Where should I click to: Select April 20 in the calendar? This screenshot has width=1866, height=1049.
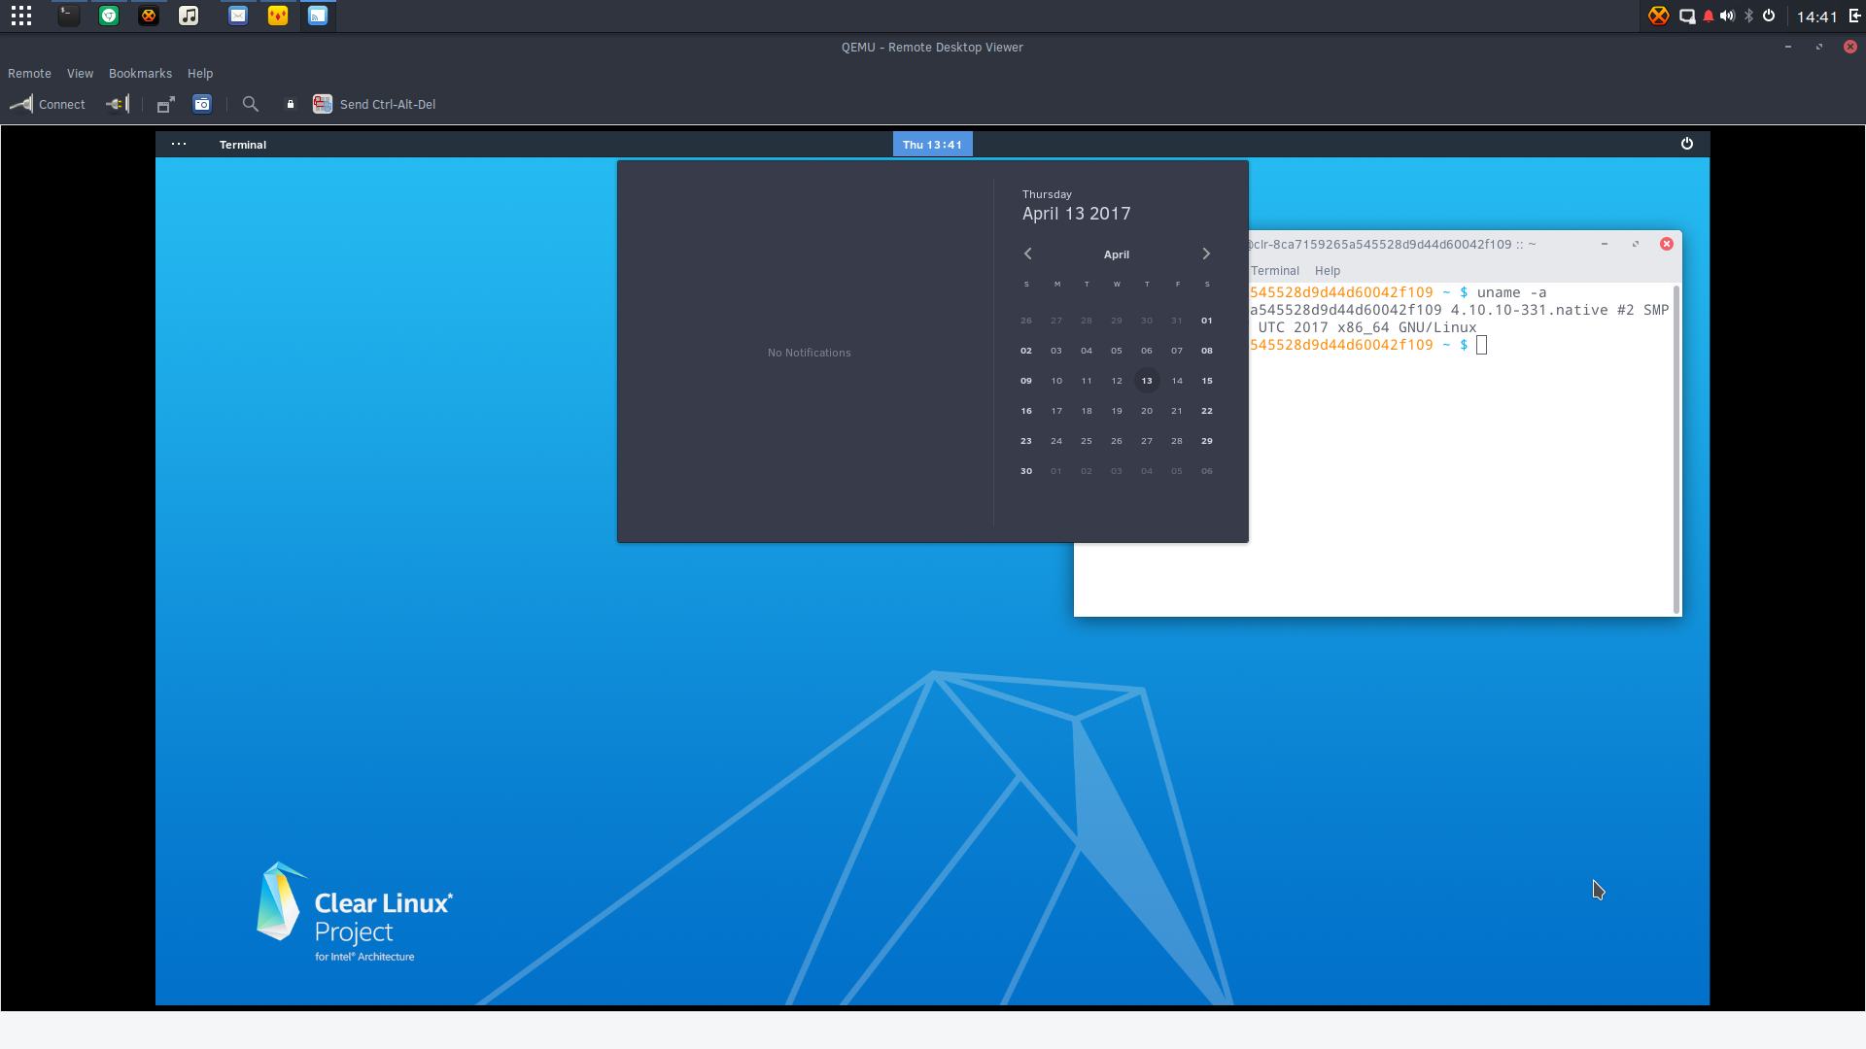1147,411
